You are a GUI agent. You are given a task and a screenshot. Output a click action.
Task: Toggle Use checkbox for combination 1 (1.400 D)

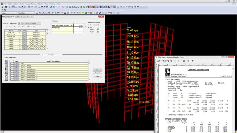coord(16,64)
